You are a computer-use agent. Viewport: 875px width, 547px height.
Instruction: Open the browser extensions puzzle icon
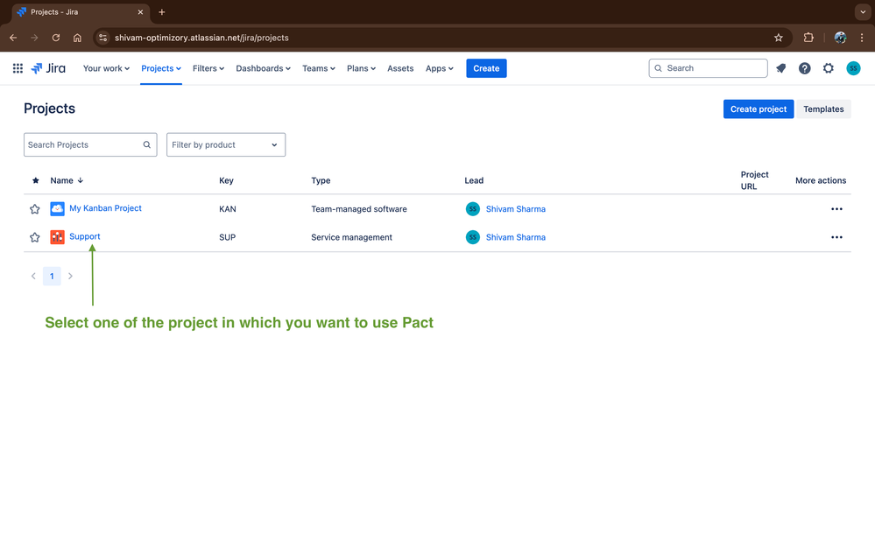[x=808, y=38]
